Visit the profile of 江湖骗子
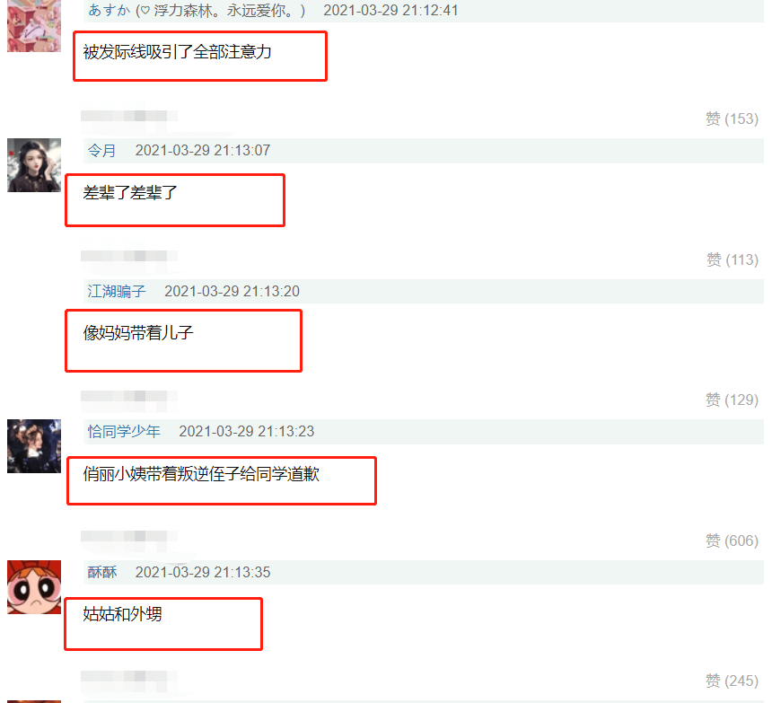Viewport: 772px width, 703px height. coord(117,291)
